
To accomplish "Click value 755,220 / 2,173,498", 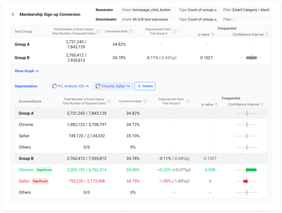I will (x=87, y=181).
